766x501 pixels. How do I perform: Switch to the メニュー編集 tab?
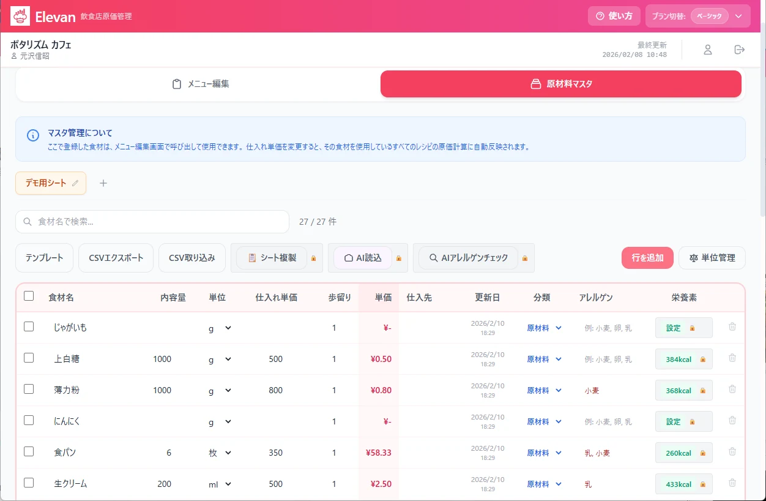coord(200,84)
